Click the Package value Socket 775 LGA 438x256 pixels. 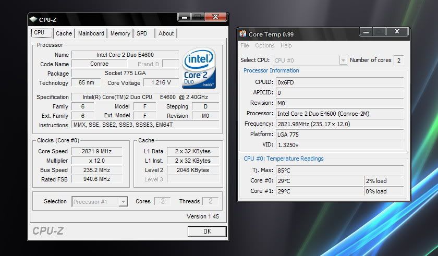pyautogui.click(x=125, y=73)
